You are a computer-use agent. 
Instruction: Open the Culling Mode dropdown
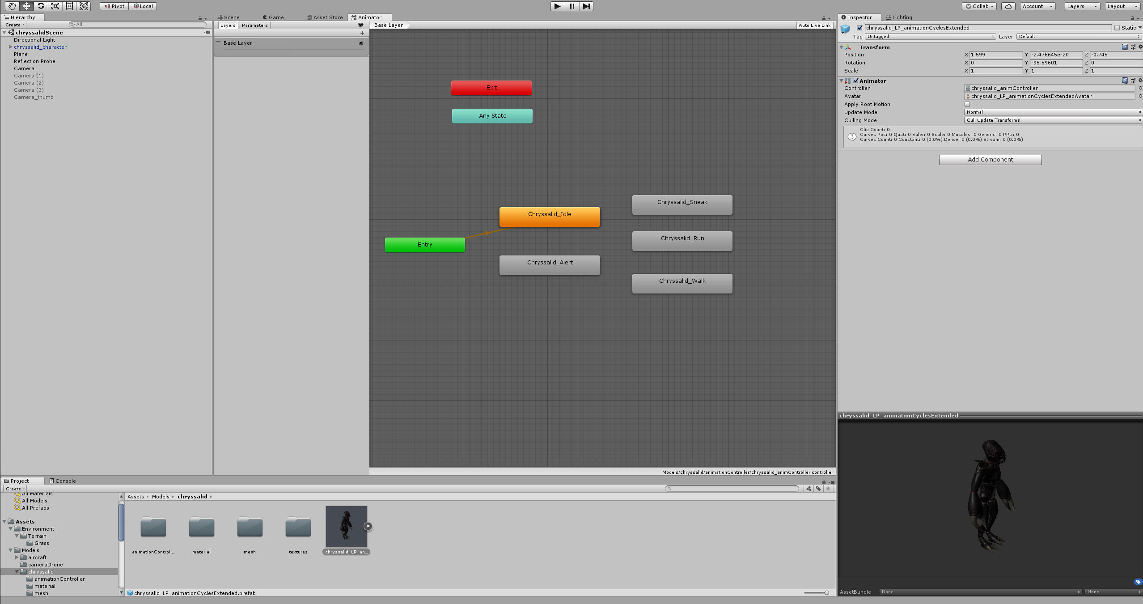click(x=1052, y=120)
